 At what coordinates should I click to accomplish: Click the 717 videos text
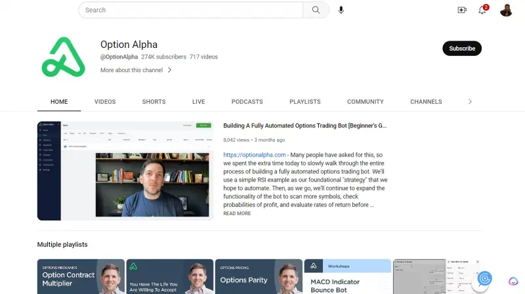click(203, 57)
